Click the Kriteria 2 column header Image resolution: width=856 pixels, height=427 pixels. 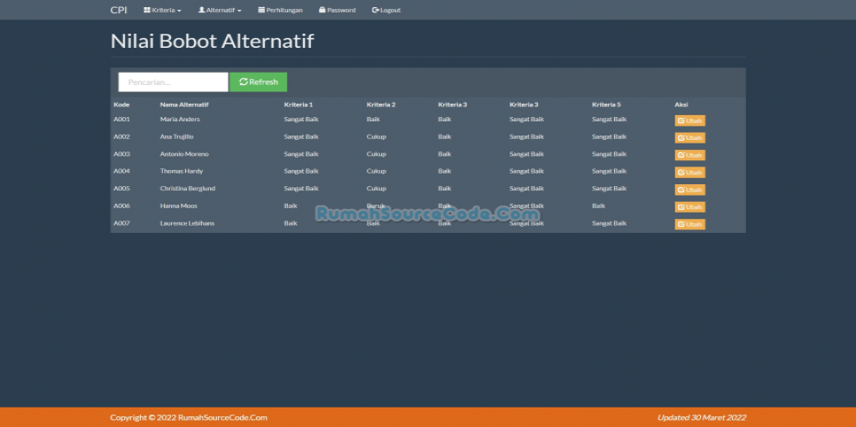(x=381, y=105)
